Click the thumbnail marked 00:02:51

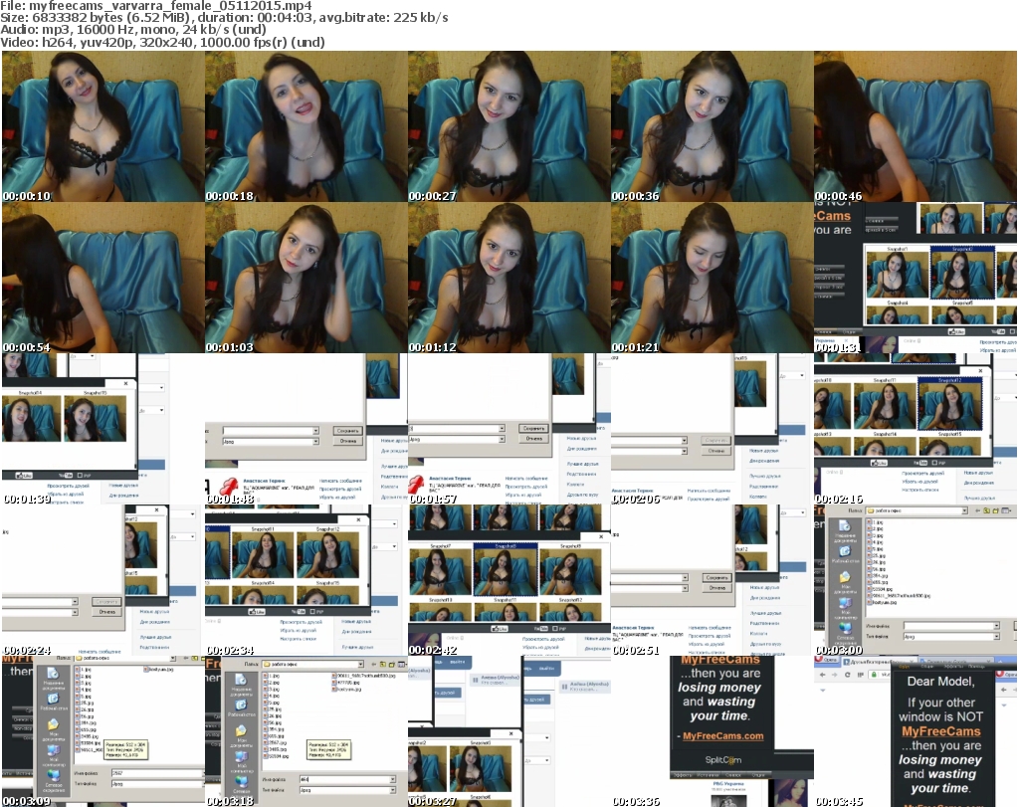[x=712, y=581]
